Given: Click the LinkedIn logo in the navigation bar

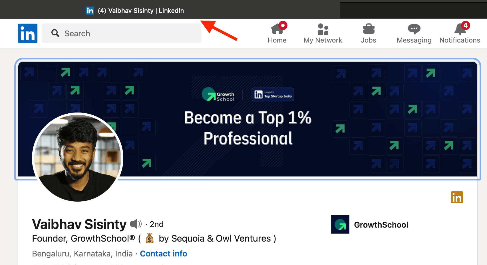Looking at the screenshot, I should point(28,33).
